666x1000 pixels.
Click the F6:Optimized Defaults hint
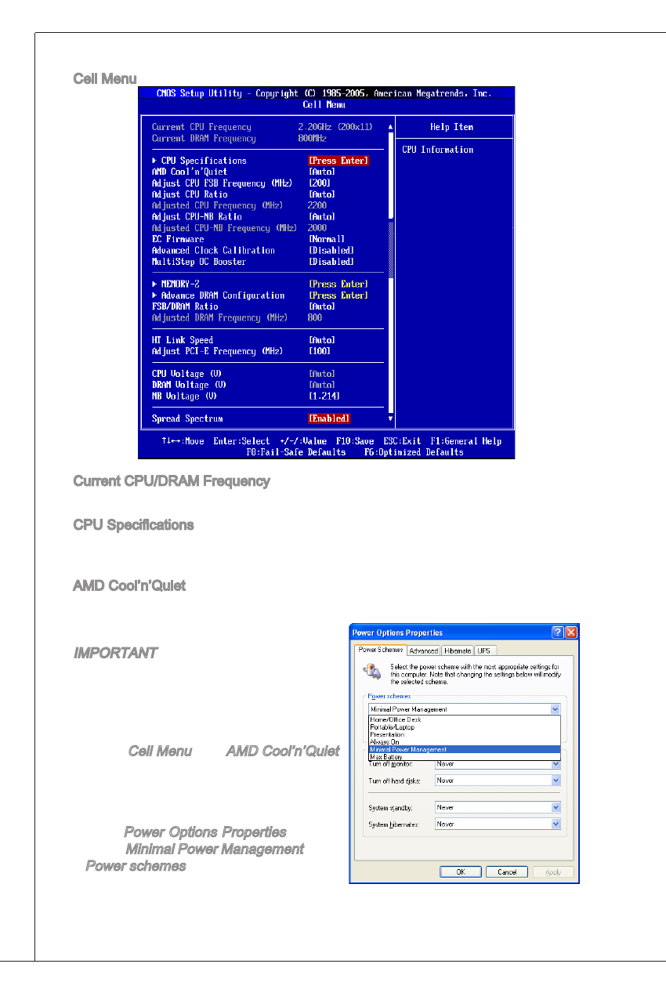[x=414, y=452]
